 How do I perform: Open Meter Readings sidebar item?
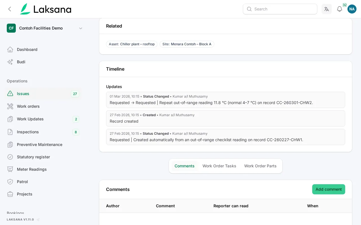[43, 169]
